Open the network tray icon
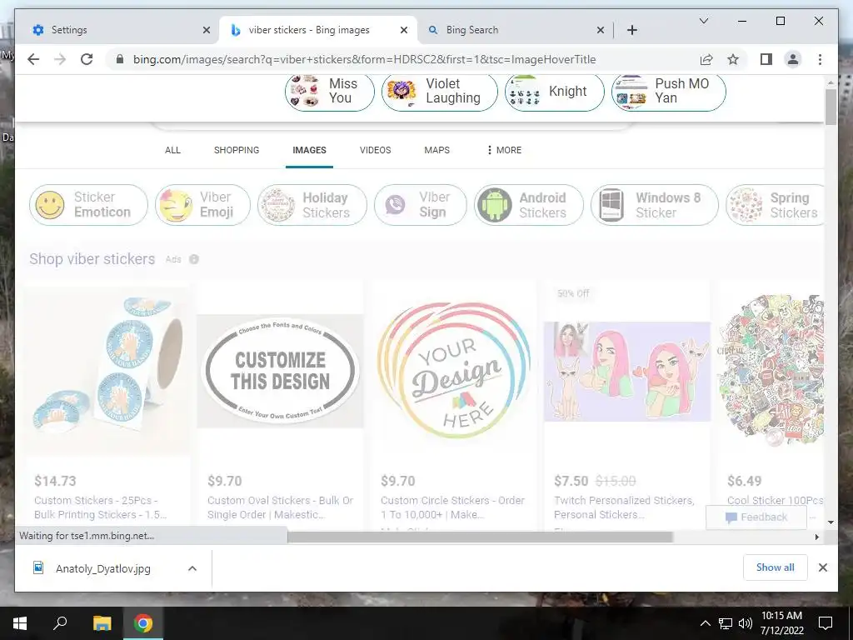This screenshot has width=853, height=640. click(x=726, y=623)
